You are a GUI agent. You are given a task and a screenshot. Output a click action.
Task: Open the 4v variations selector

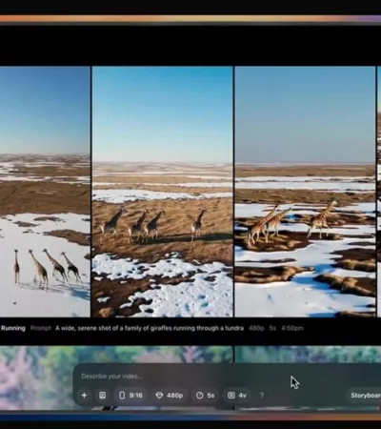click(x=237, y=396)
